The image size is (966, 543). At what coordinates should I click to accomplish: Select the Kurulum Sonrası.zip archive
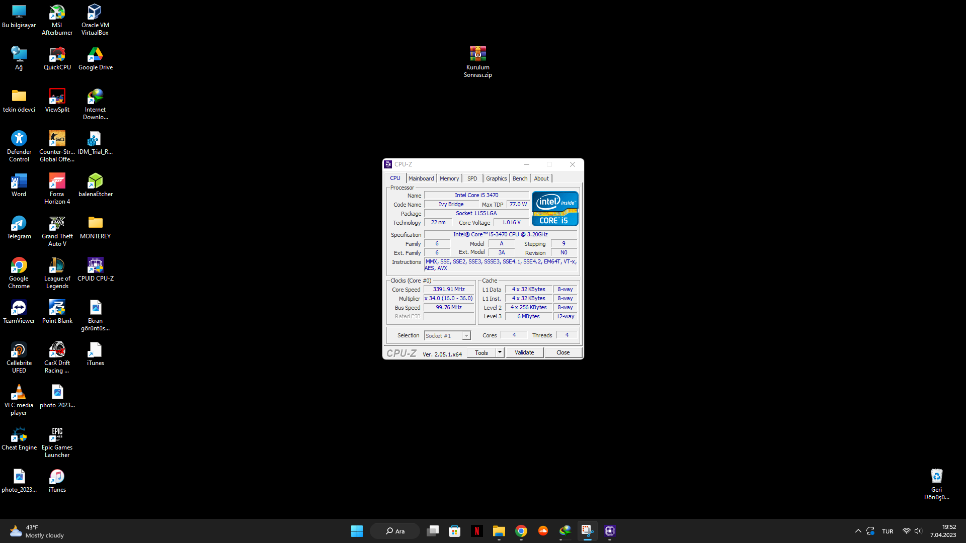click(477, 55)
